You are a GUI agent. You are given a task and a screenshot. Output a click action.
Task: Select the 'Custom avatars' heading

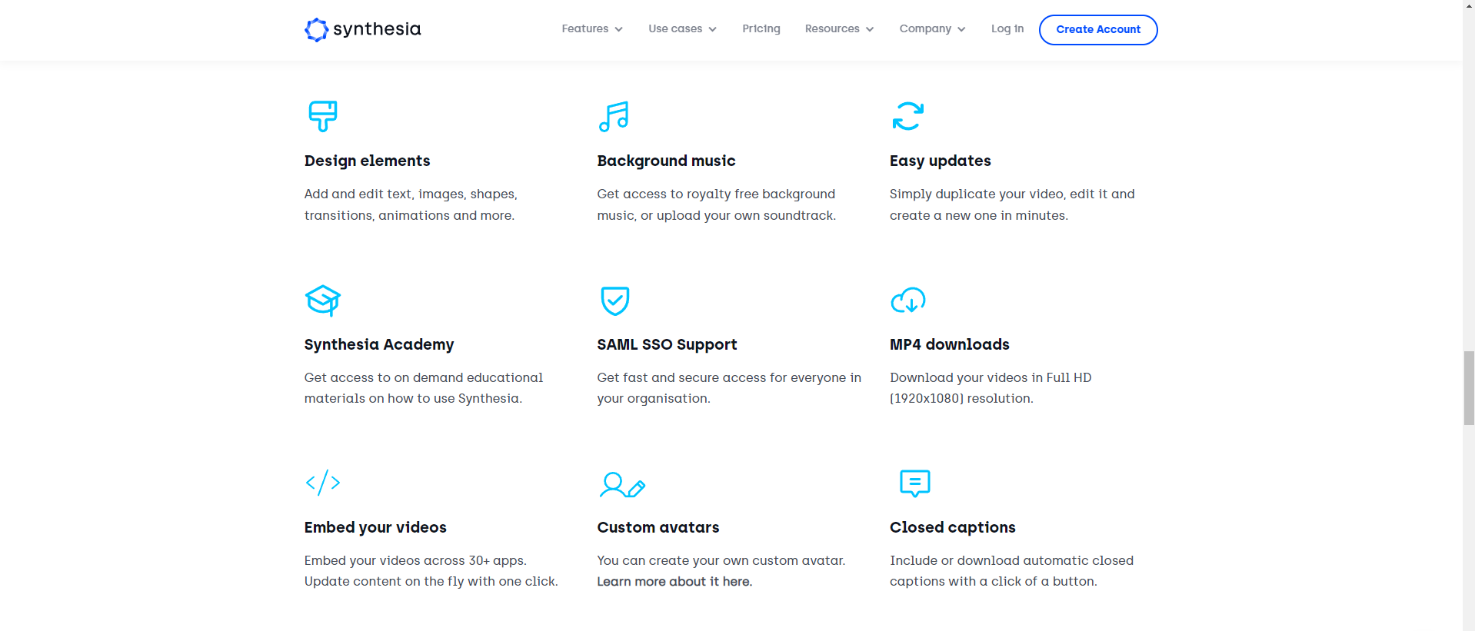click(658, 527)
